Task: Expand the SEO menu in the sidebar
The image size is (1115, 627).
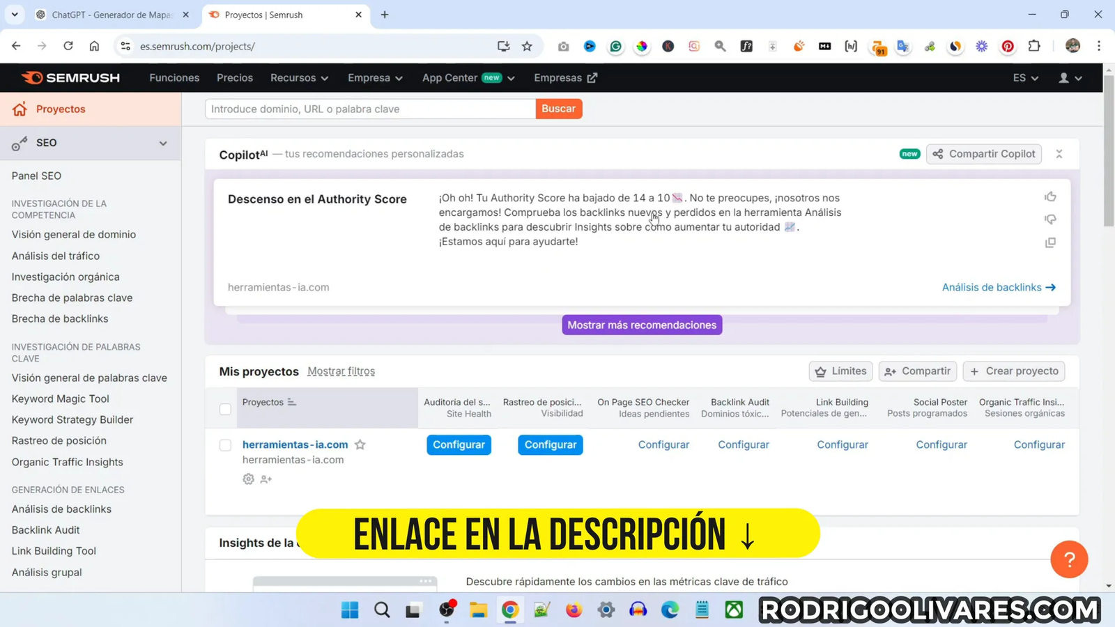Action: (163, 143)
